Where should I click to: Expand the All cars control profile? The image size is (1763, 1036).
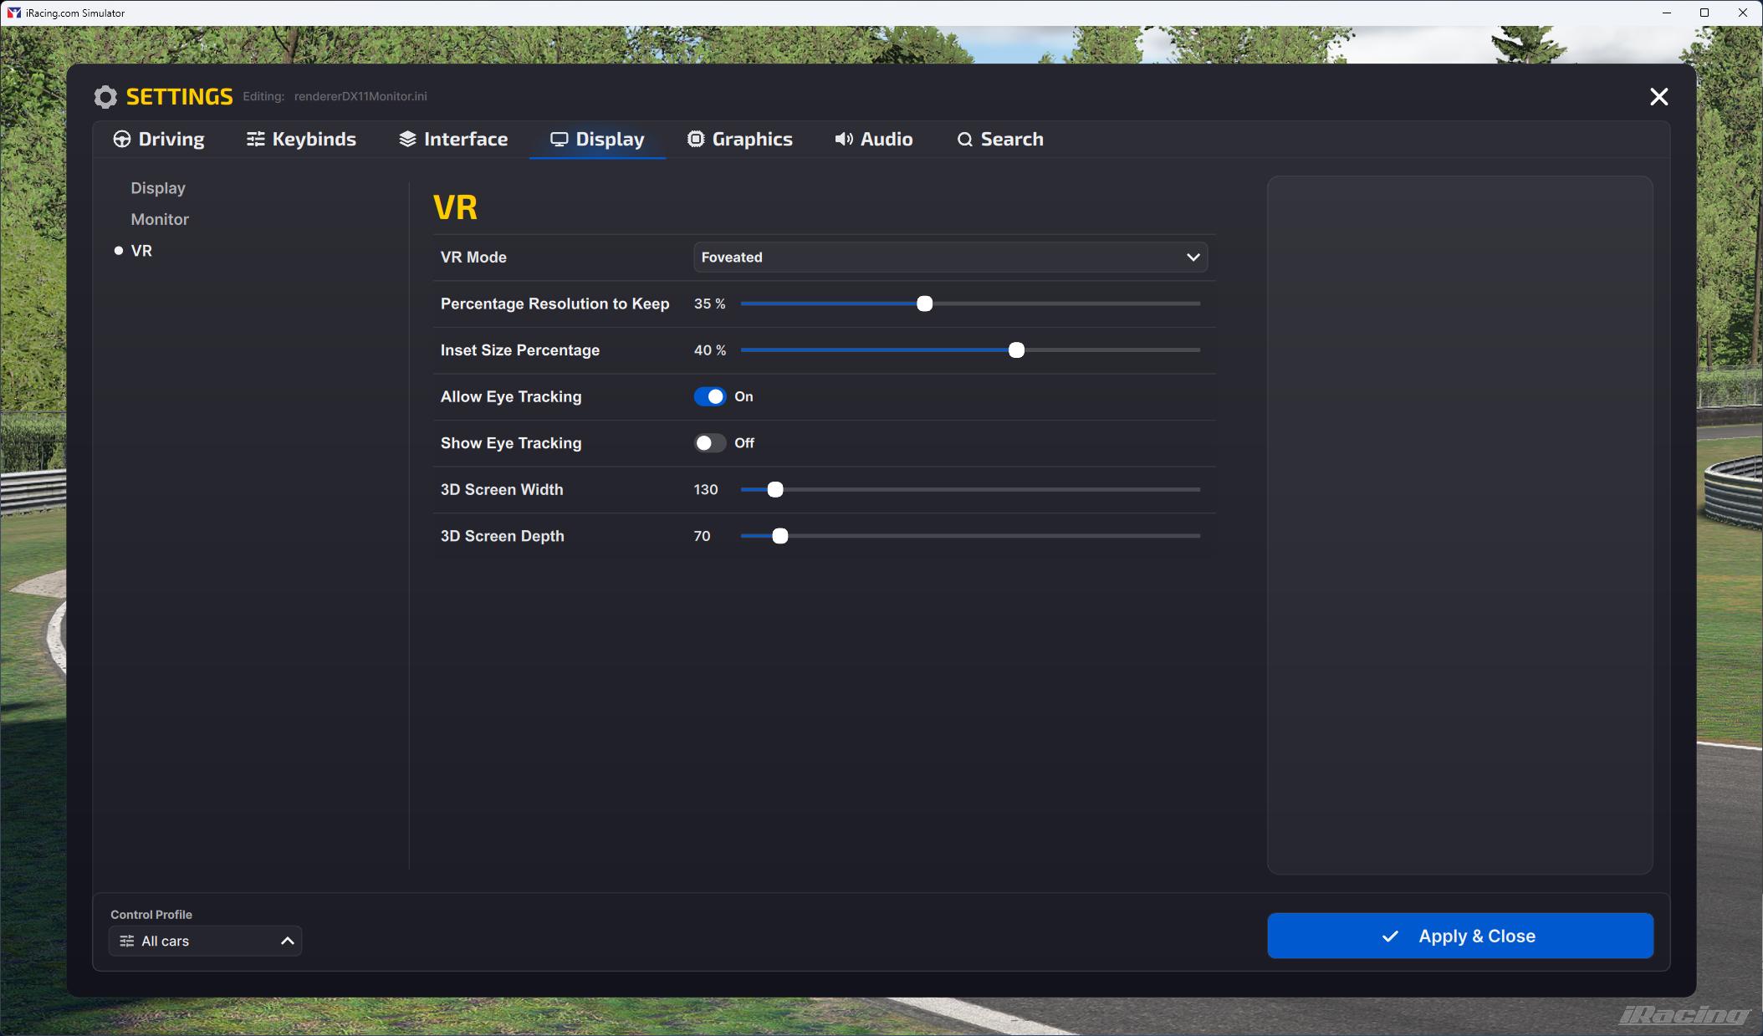point(205,941)
